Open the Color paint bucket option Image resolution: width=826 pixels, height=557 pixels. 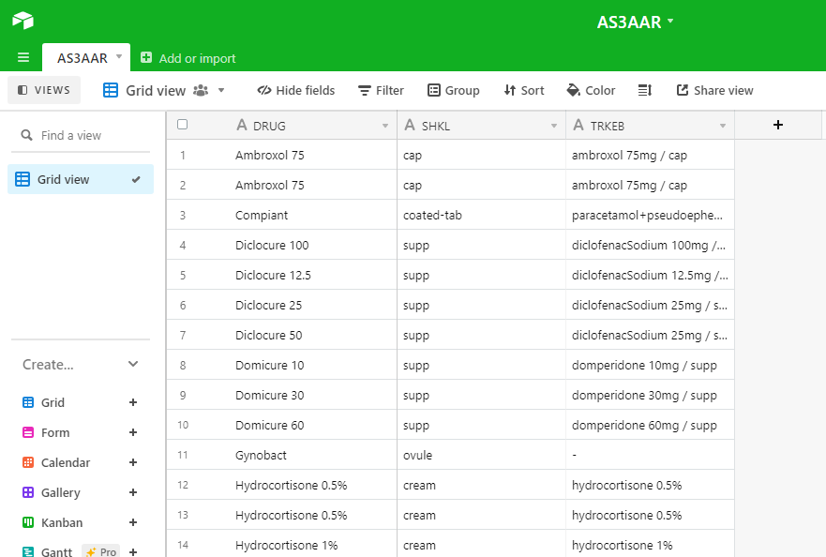(591, 91)
